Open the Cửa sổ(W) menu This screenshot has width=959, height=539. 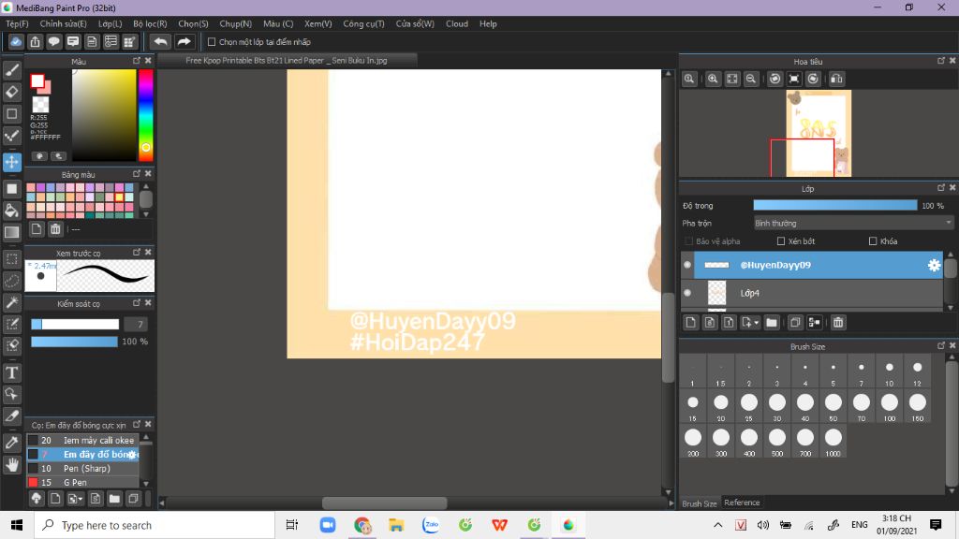pos(415,23)
